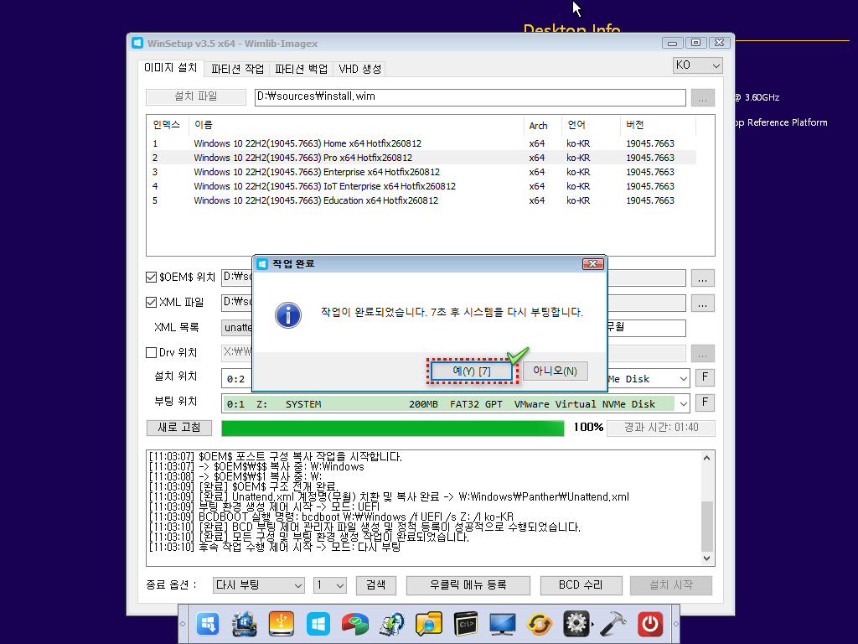Switch to the VHD 생성 tab
Image resolution: width=858 pixels, height=644 pixels.
tap(359, 69)
